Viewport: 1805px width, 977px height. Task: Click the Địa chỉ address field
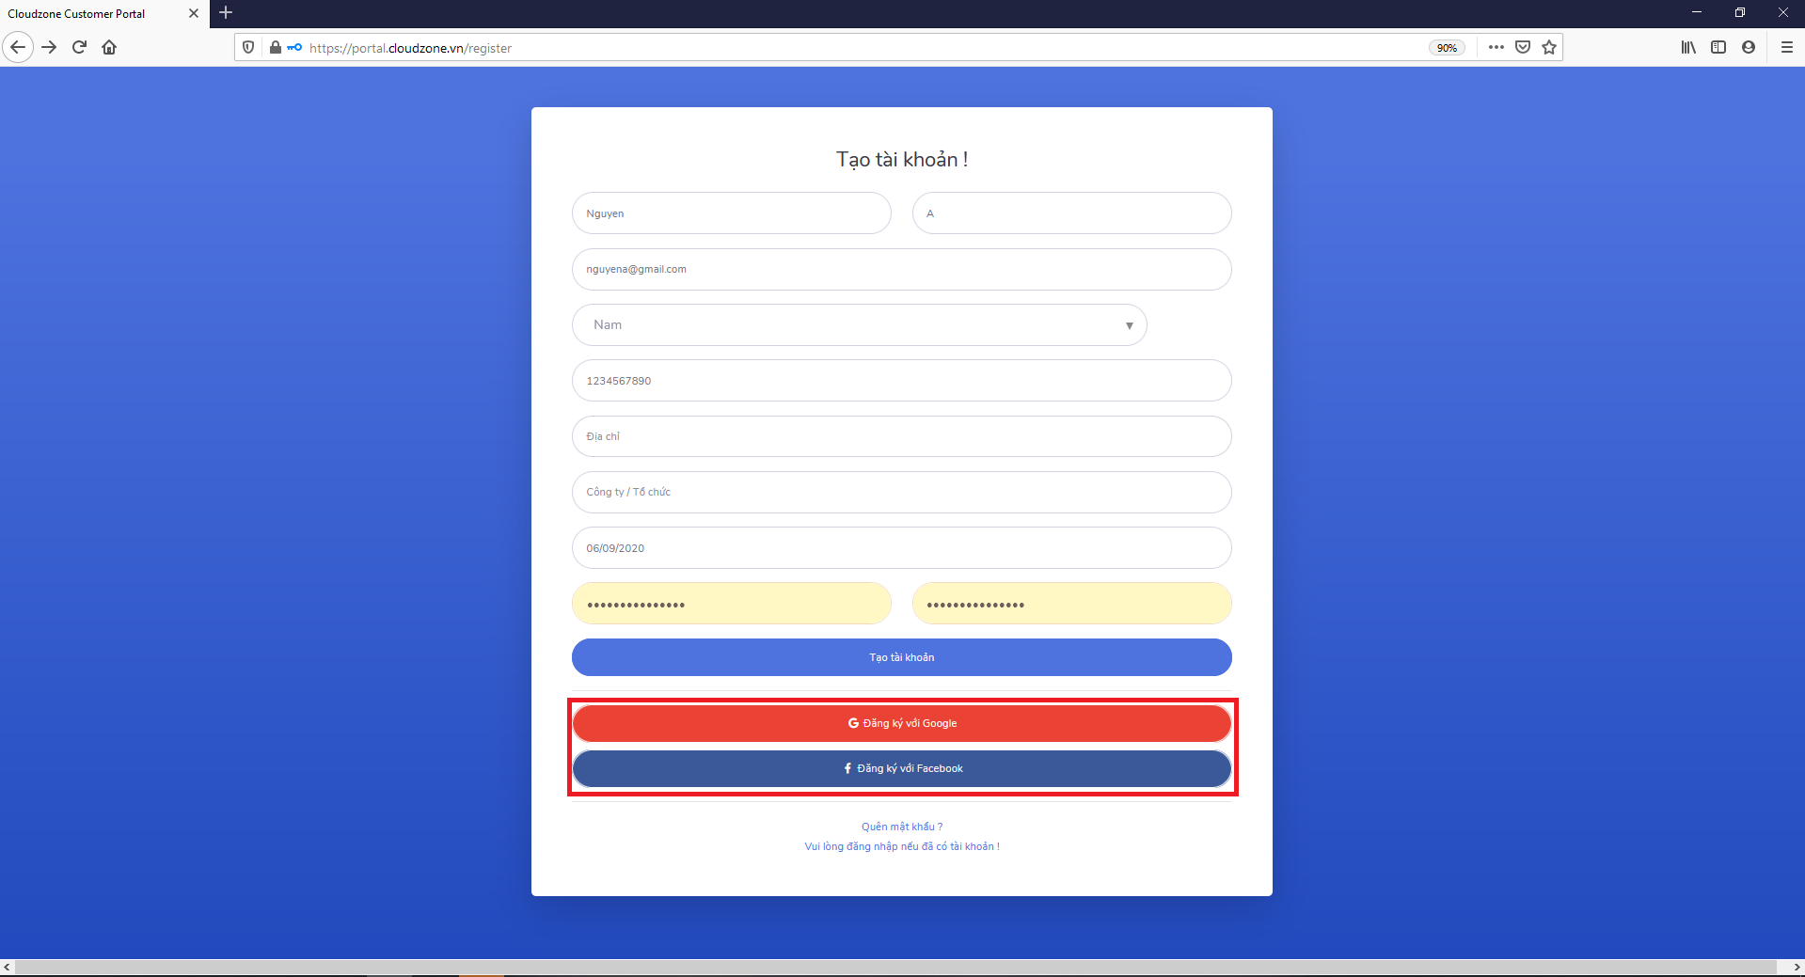pos(901,436)
